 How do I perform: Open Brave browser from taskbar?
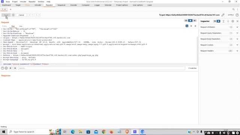click(x=127, y=132)
